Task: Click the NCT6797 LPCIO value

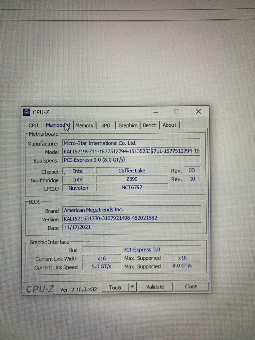Action: click(132, 187)
